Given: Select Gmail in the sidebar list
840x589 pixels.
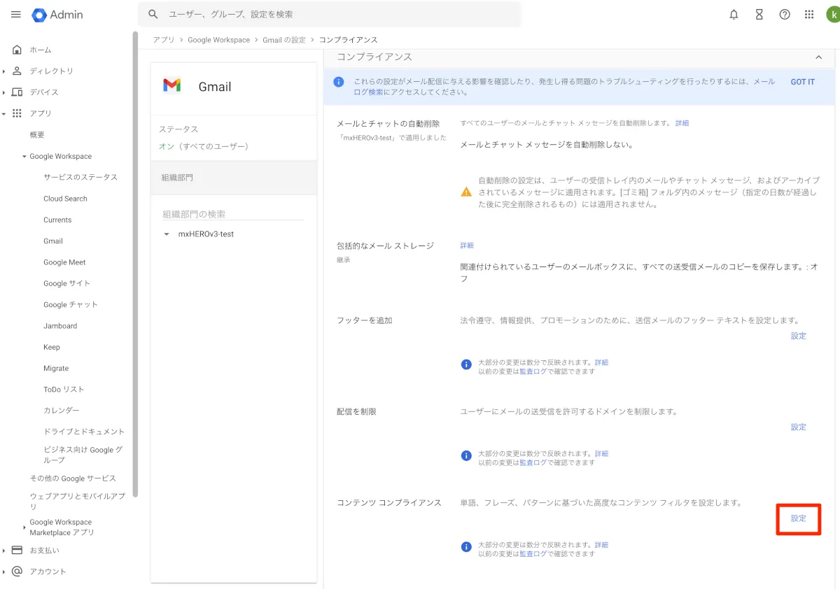Looking at the screenshot, I should 53,241.
